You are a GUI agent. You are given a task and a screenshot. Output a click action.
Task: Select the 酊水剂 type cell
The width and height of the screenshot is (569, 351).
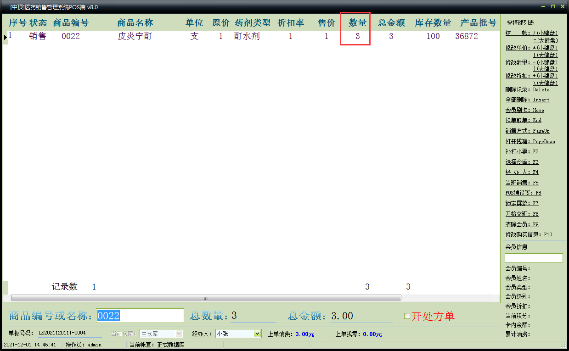[247, 36]
